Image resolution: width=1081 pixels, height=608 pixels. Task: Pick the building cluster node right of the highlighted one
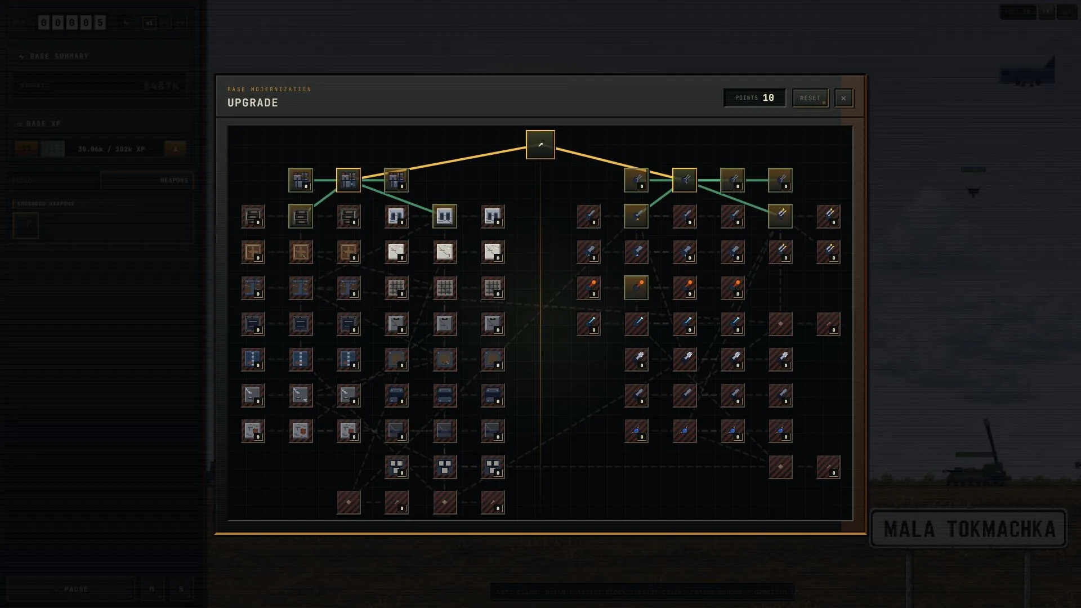point(396,180)
